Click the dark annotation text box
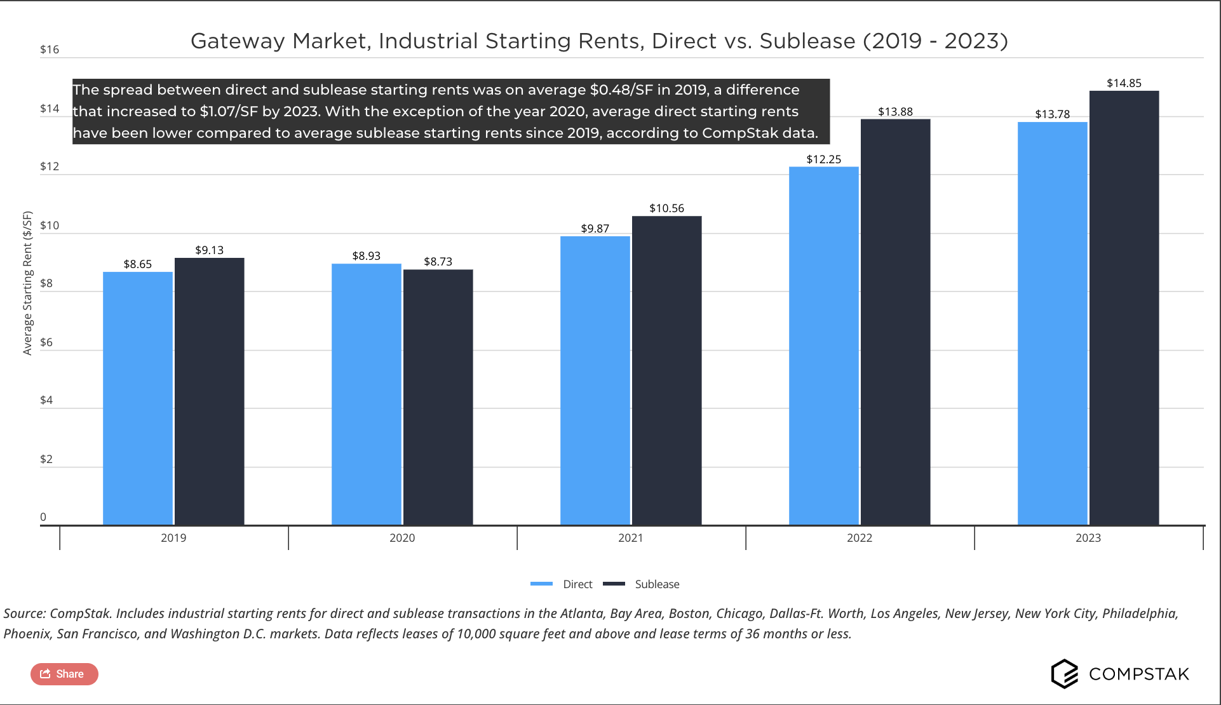Image resolution: width=1221 pixels, height=705 pixels. coord(450,111)
